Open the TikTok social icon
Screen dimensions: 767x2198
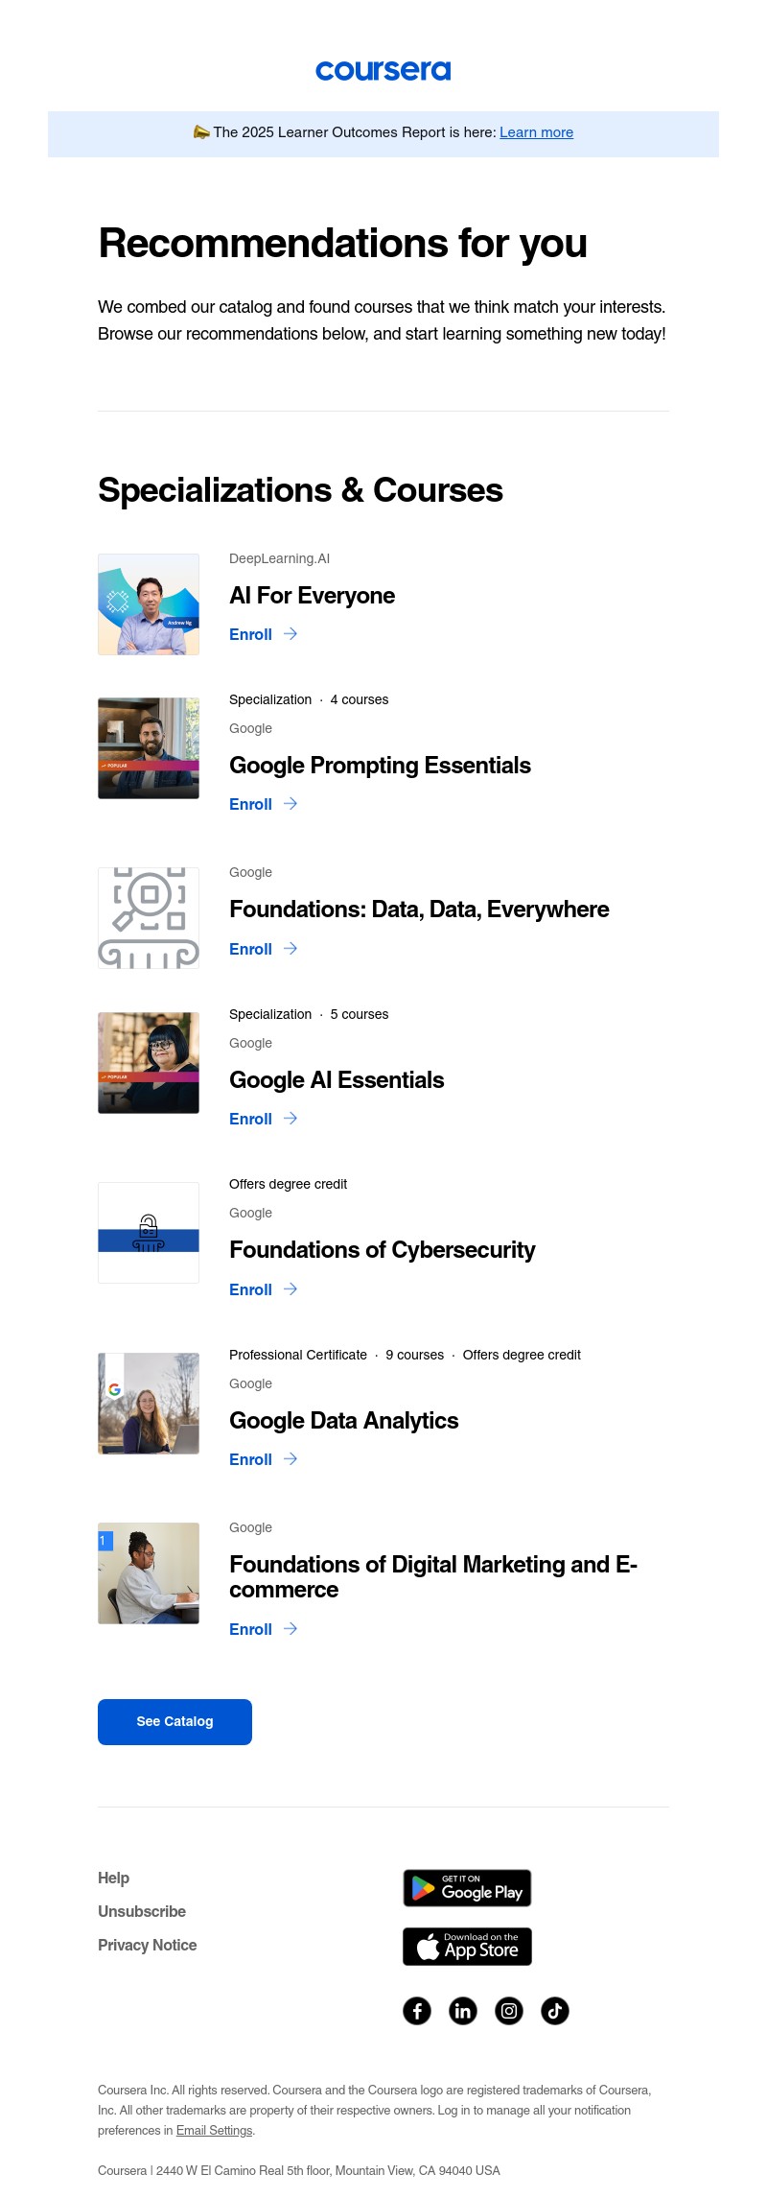click(555, 2010)
